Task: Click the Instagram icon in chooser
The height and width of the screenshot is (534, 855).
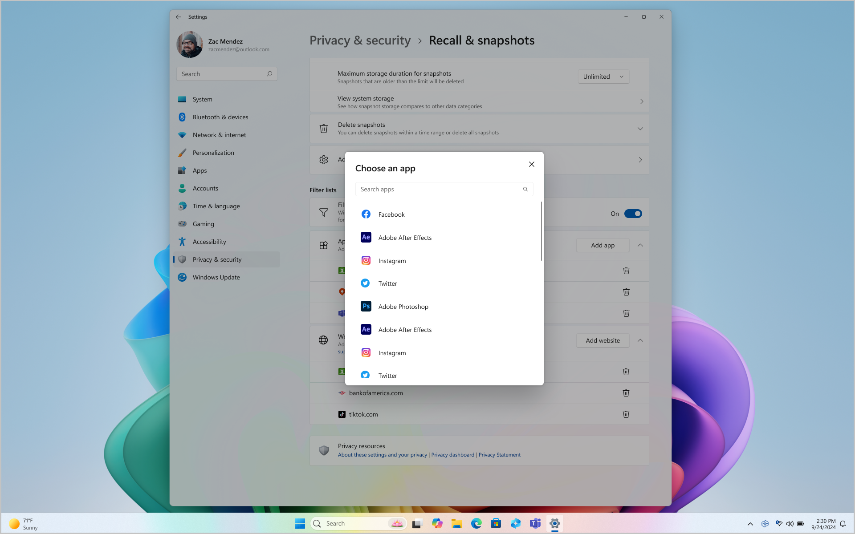Action: (x=366, y=260)
